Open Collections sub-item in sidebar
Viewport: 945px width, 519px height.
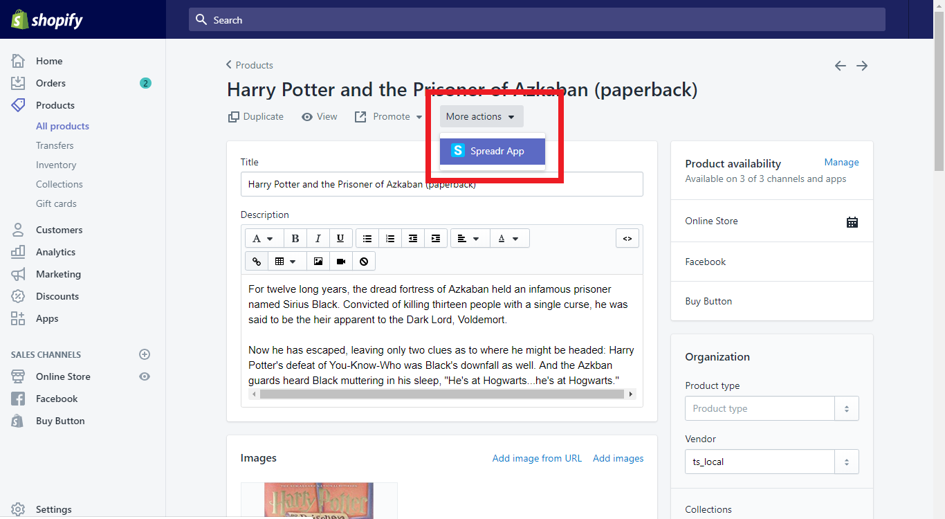click(59, 184)
